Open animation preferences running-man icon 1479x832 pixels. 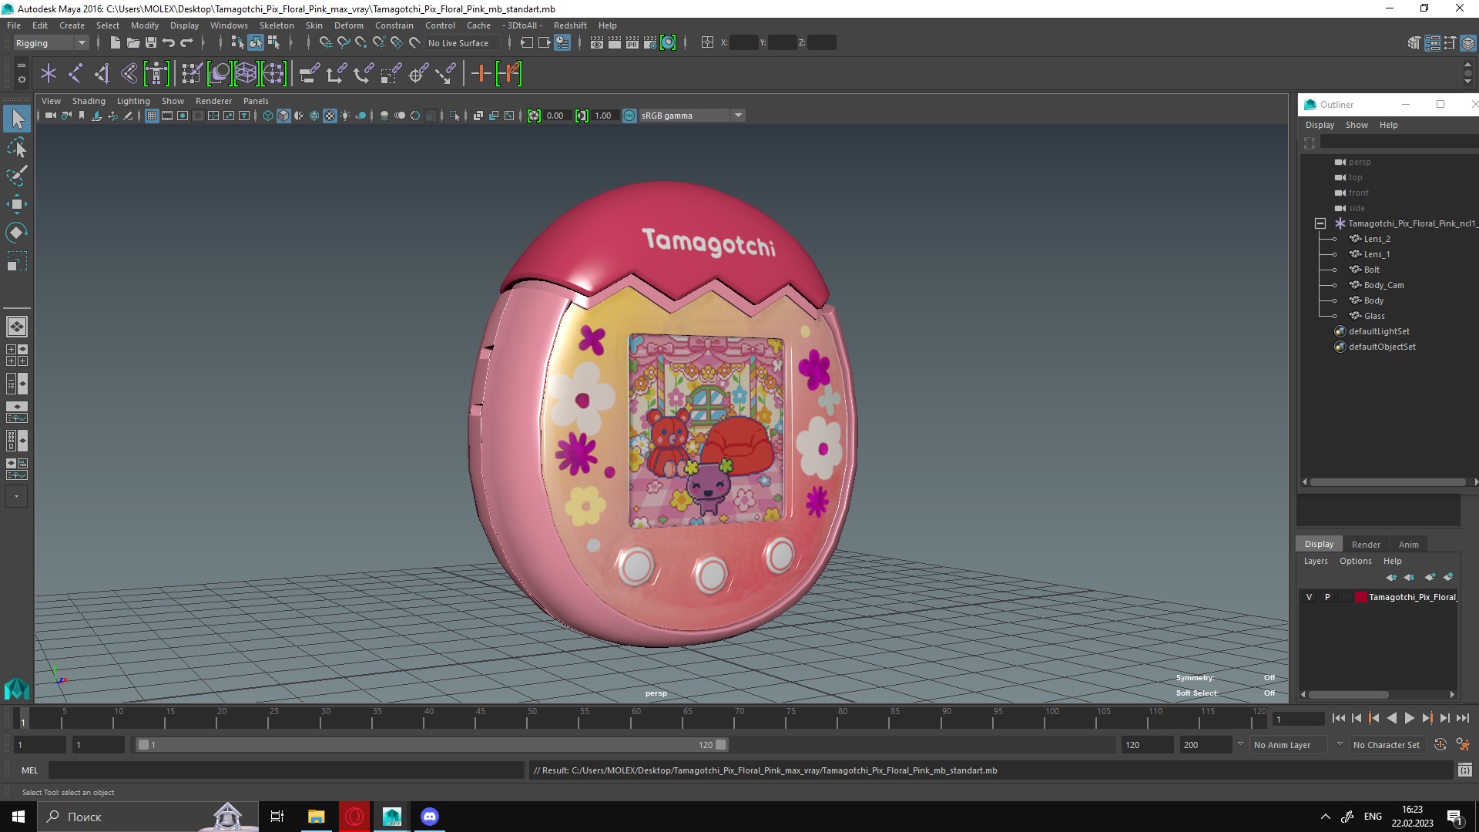tap(1463, 745)
